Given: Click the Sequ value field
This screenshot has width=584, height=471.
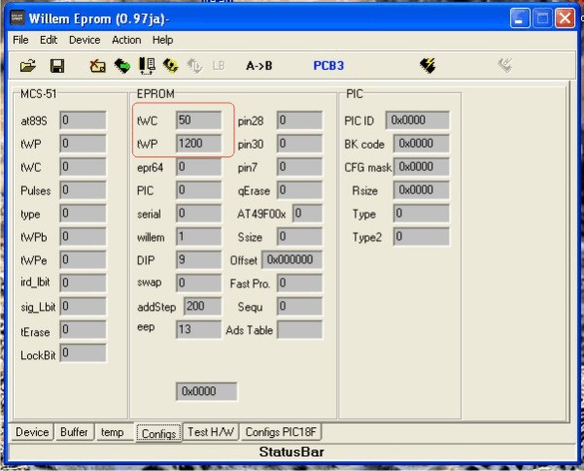Looking at the screenshot, I should (x=299, y=306).
